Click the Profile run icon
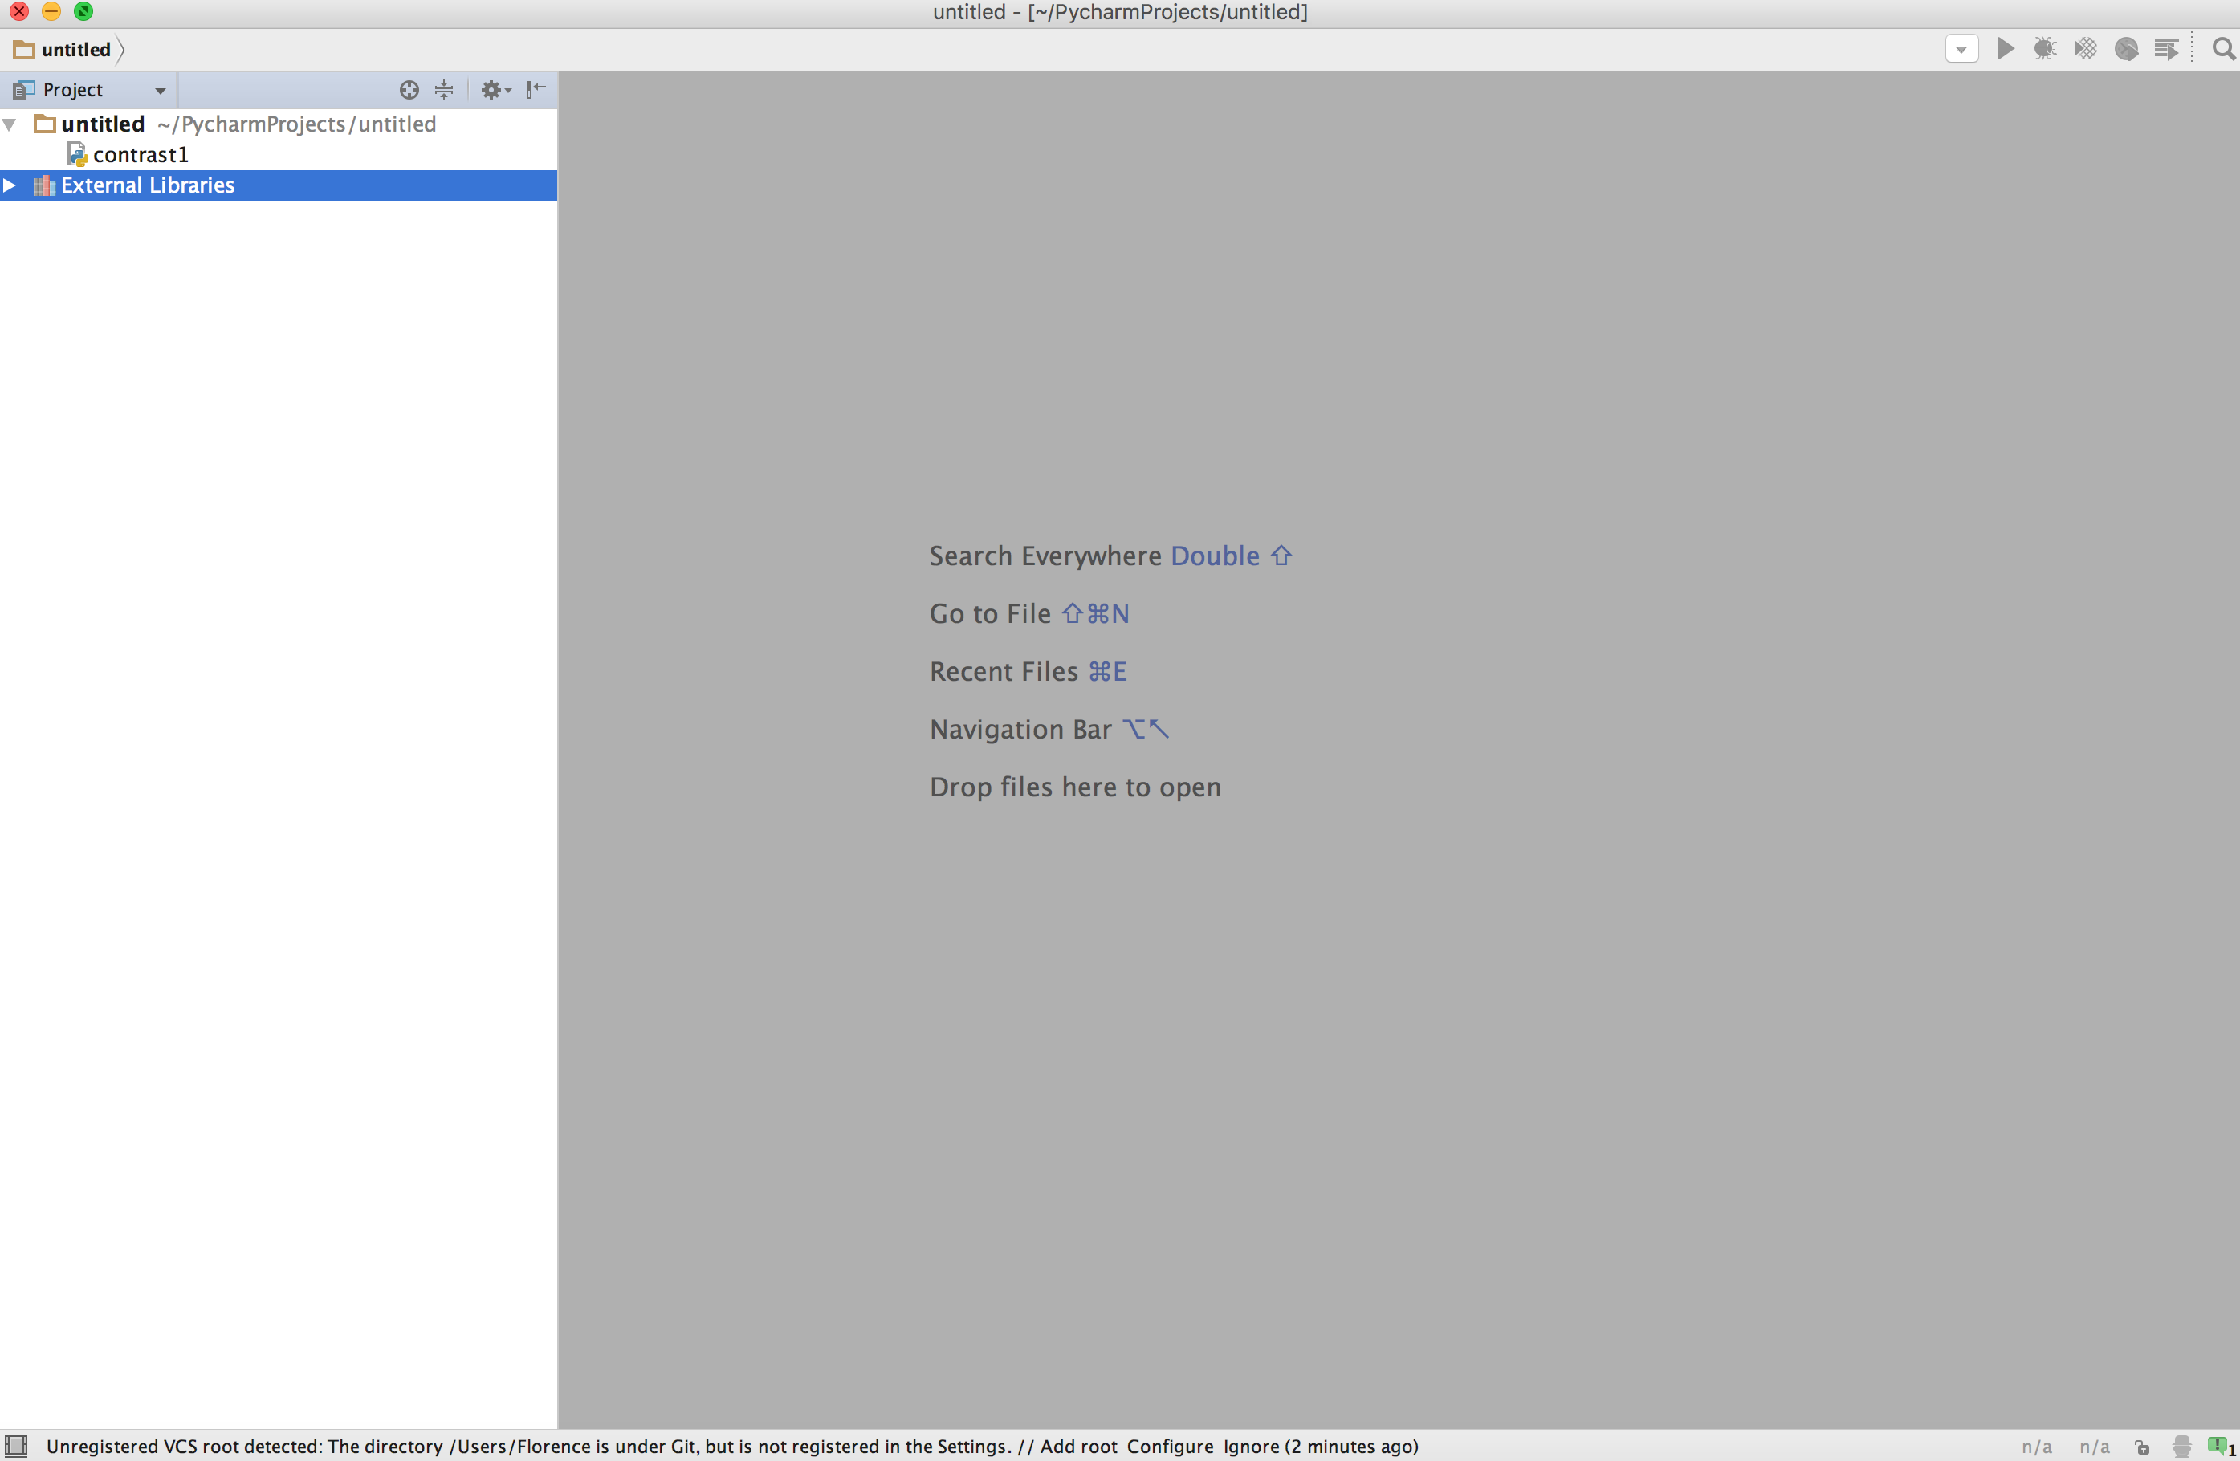 pyautogui.click(x=2125, y=49)
